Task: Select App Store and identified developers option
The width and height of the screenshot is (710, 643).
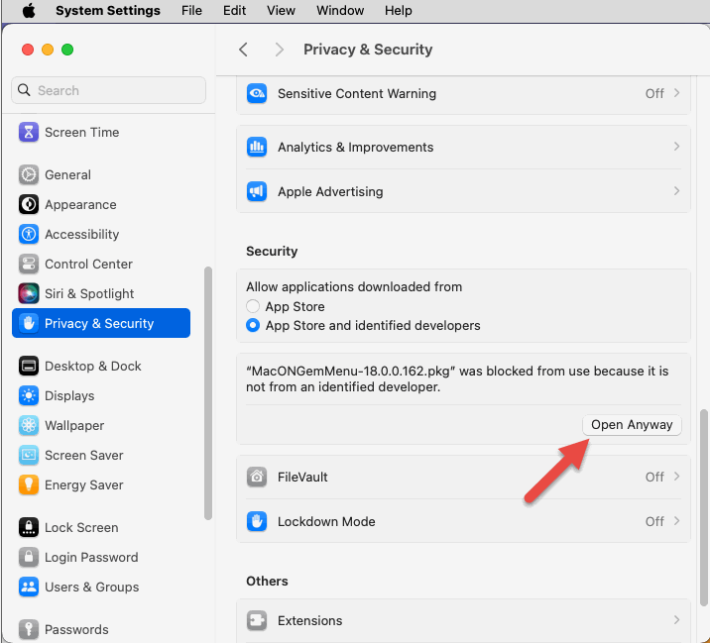Action: [x=254, y=325]
